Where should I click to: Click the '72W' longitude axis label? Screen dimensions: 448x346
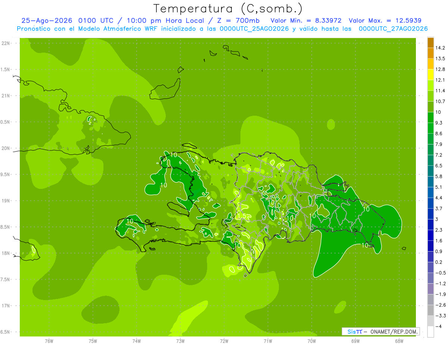tap(224, 341)
